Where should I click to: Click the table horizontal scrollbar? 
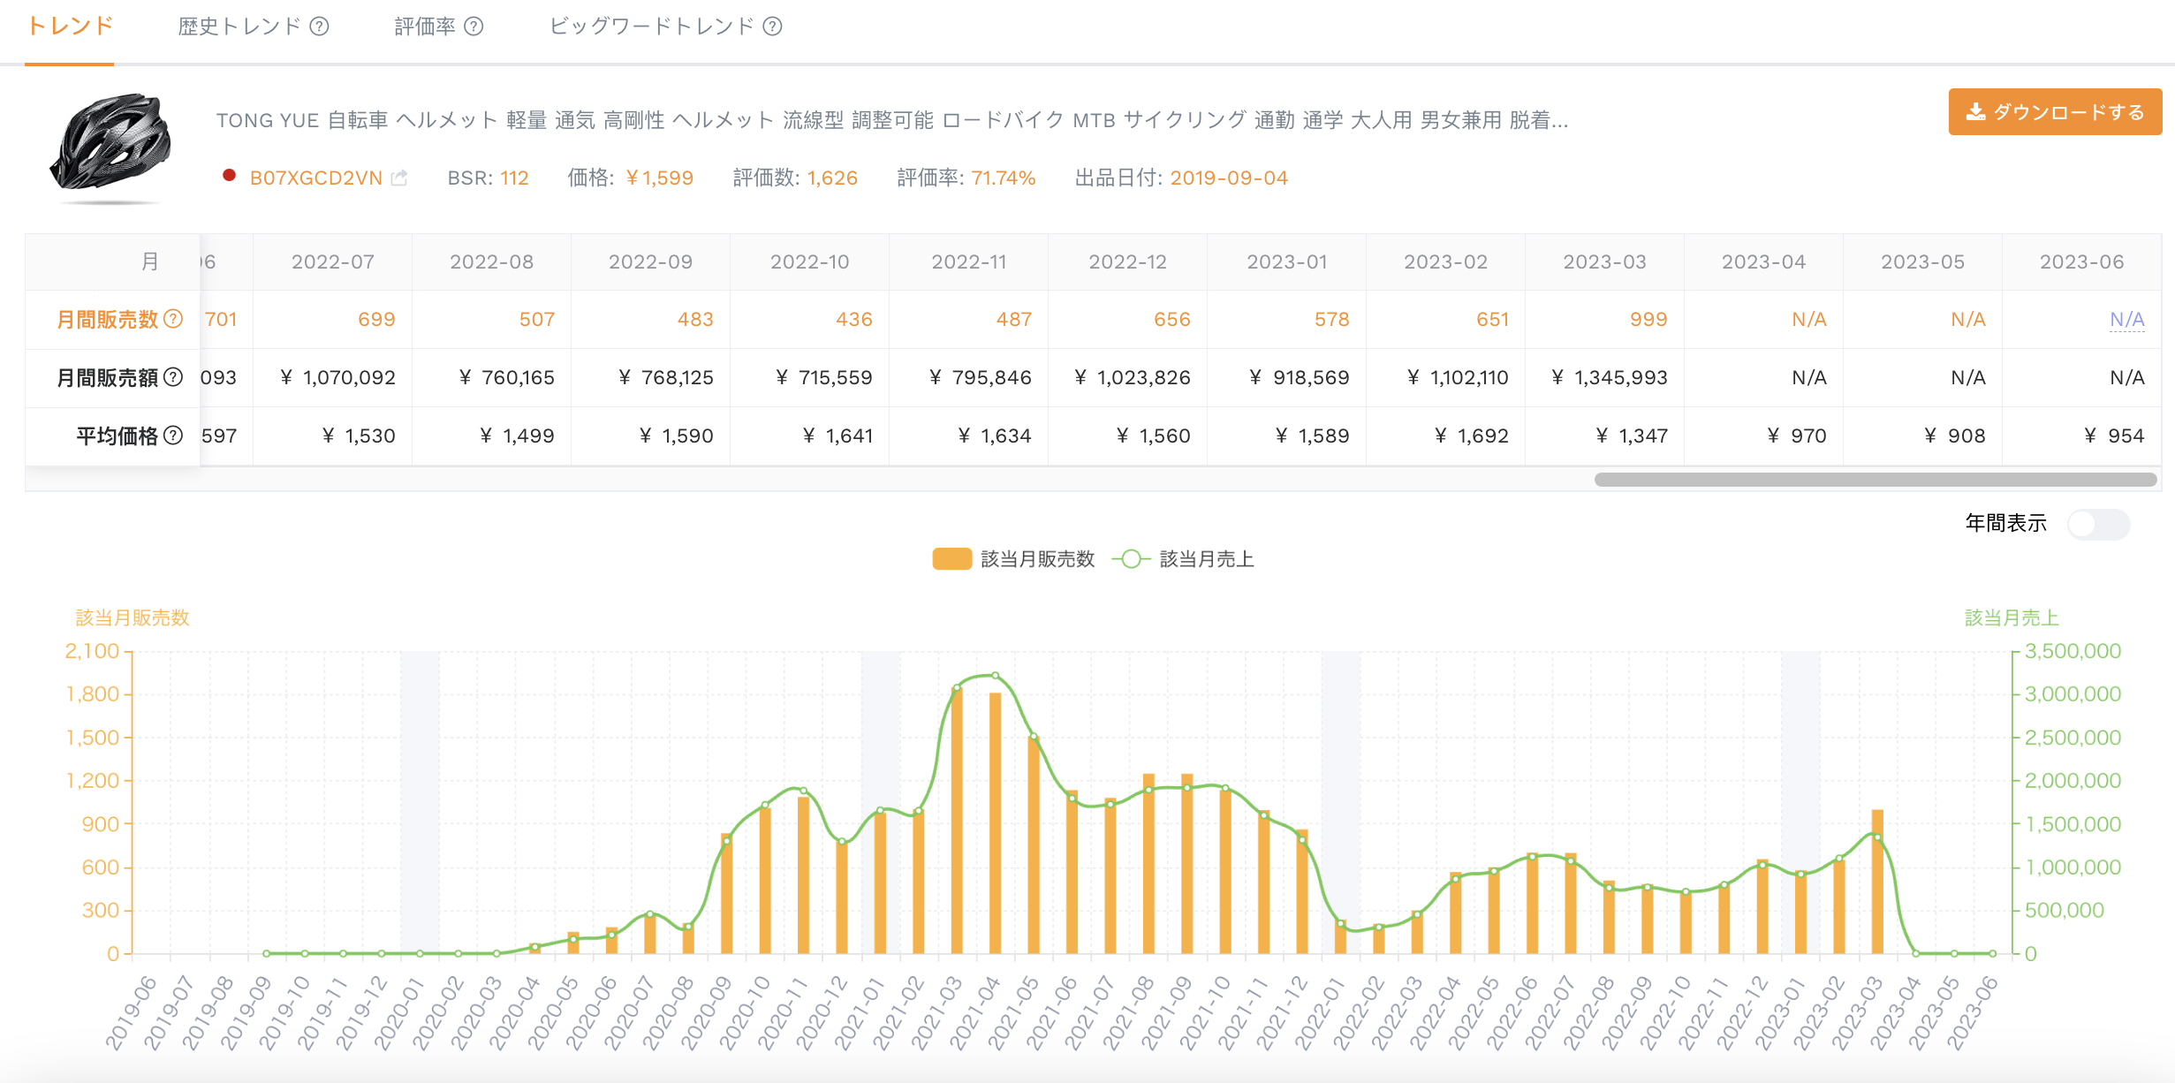point(1876,480)
